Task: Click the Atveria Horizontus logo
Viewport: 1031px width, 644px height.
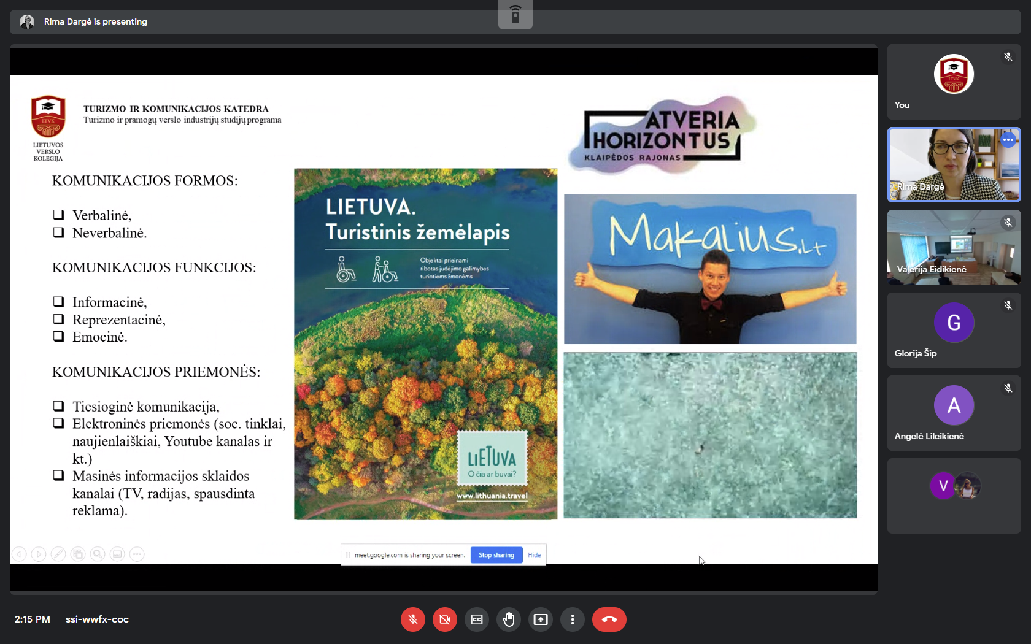Action: pyautogui.click(x=663, y=135)
